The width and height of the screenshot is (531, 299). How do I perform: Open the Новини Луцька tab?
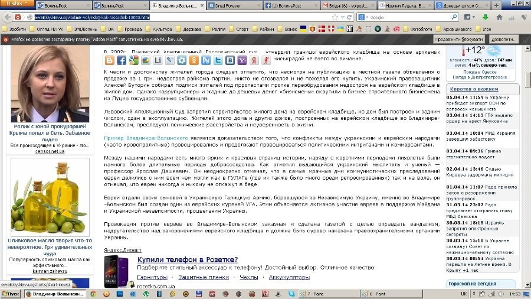tap(404, 5)
